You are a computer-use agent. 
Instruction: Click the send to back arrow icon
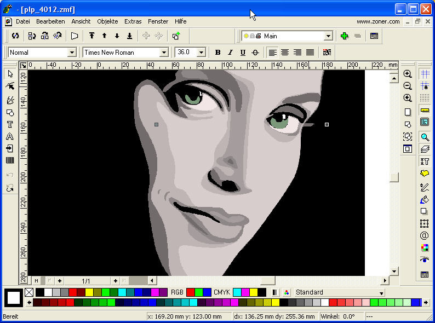[x=129, y=36]
